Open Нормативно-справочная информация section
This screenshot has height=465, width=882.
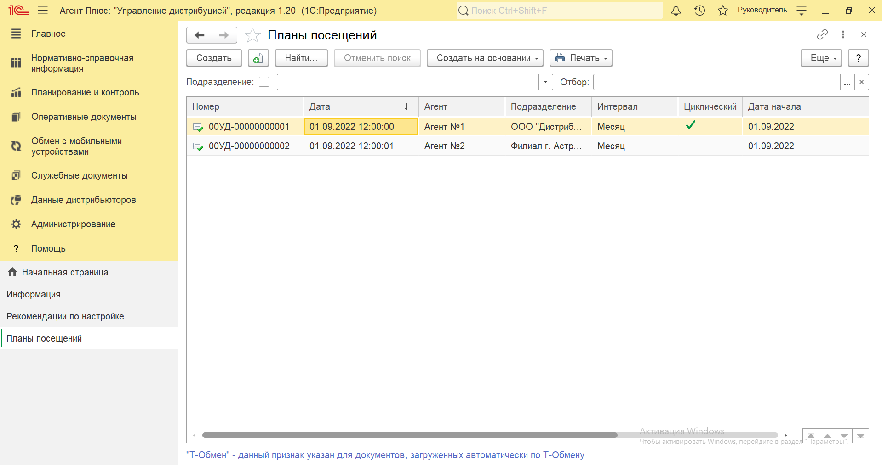pyautogui.click(x=89, y=63)
